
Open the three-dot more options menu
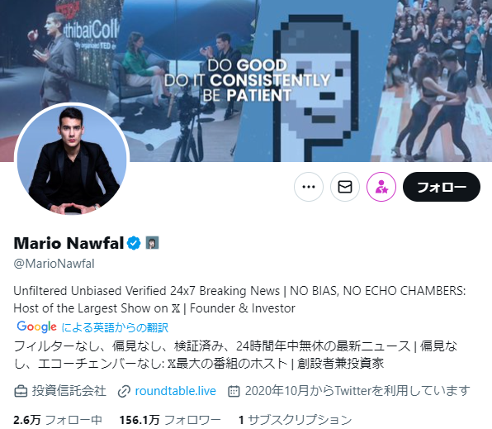(x=309, y=187)
